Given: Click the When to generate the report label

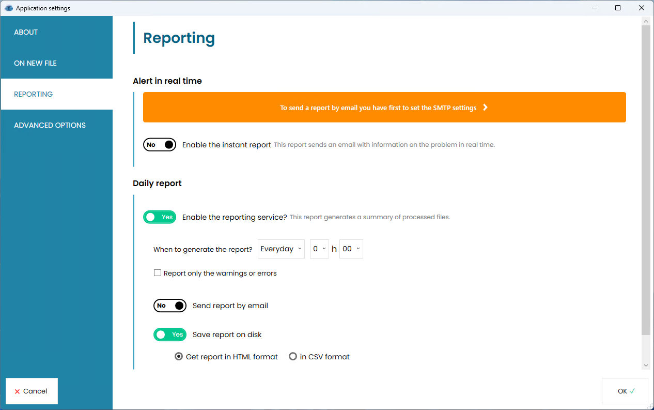Looking at the screenshot, I should tap(203, 249).
